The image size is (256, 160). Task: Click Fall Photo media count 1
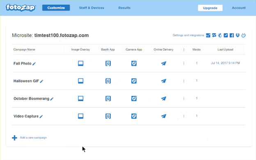(x=197, y=63)
